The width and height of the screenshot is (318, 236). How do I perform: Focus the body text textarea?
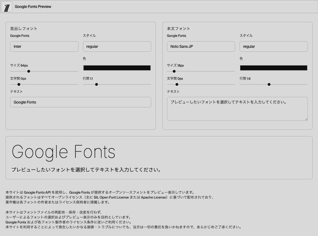(x=237, y=109)
